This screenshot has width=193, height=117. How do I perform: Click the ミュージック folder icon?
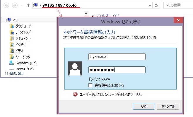point(12,57)
